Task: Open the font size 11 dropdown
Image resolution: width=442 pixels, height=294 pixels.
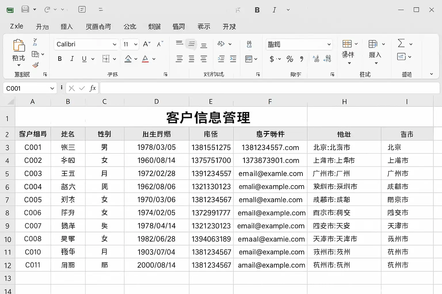Action: [136, 44]
